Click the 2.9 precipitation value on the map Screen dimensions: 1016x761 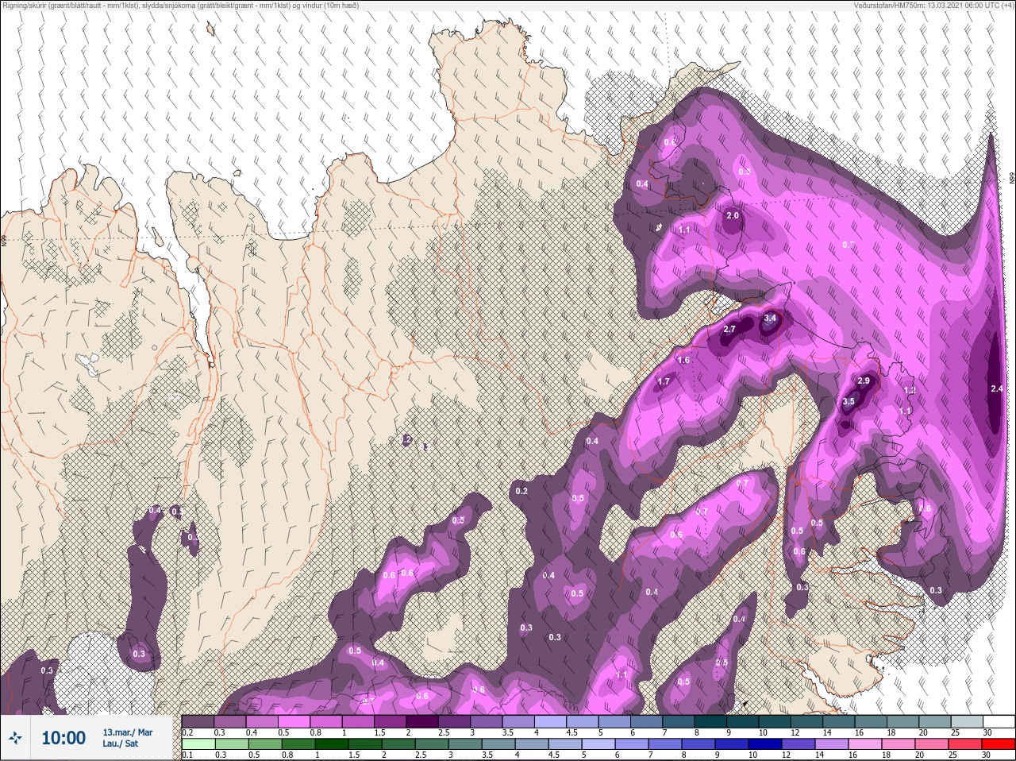(x=864, y=381)
